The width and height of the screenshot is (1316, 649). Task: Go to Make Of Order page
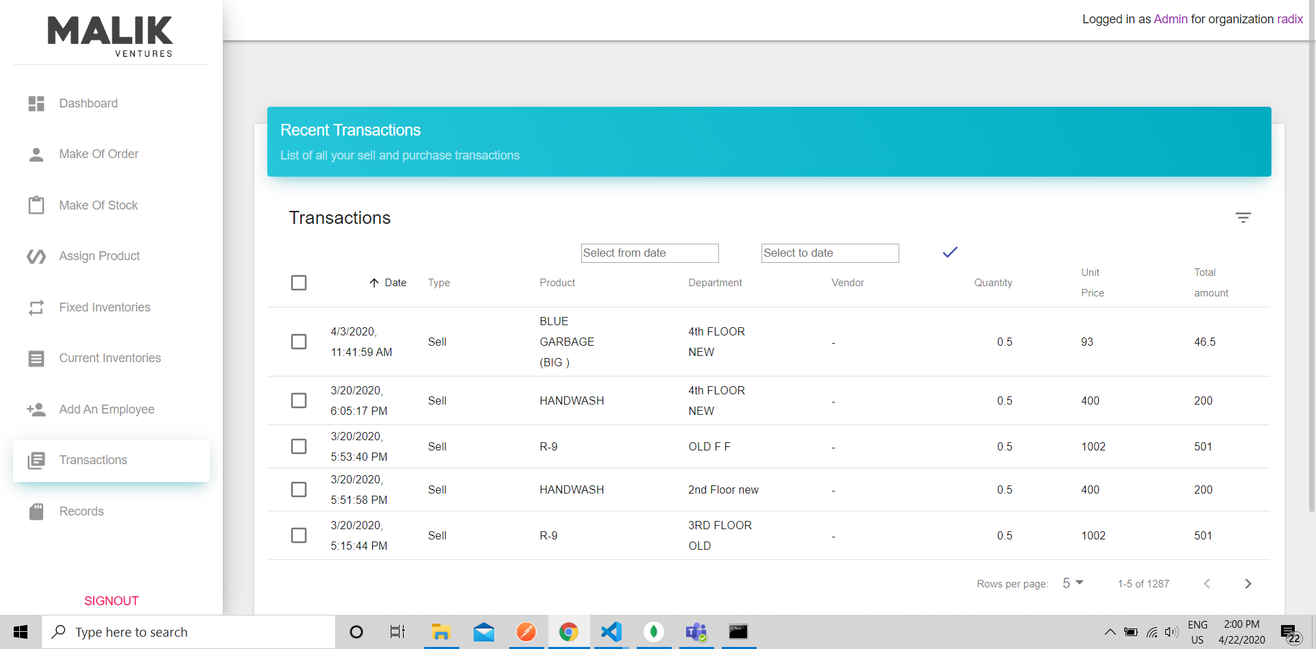[111, 155]
